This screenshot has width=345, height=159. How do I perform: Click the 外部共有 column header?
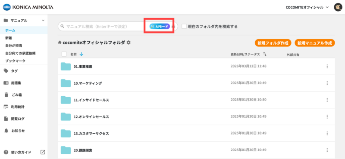pos(293,55)
